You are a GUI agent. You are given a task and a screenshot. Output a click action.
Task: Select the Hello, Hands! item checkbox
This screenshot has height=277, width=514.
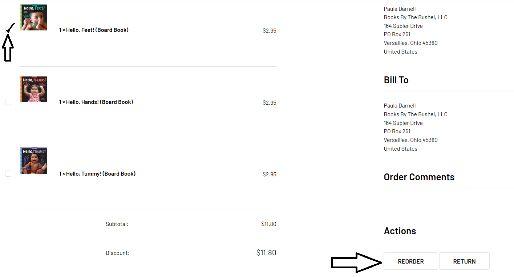(x=8, y=102)
